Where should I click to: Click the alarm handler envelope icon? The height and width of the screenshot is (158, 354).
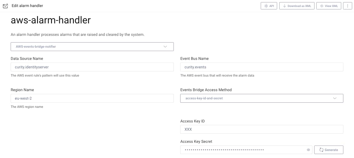click(5, 6)
